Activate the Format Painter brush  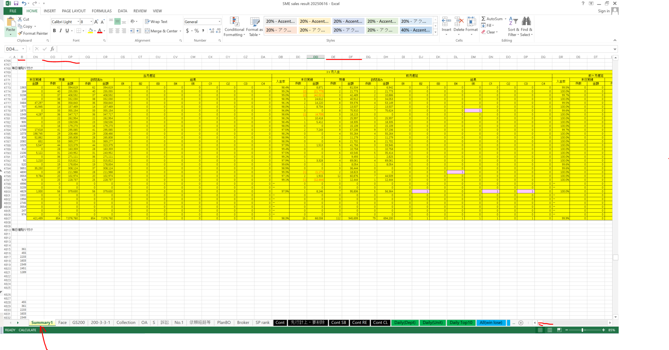click(x=33, y=33)
